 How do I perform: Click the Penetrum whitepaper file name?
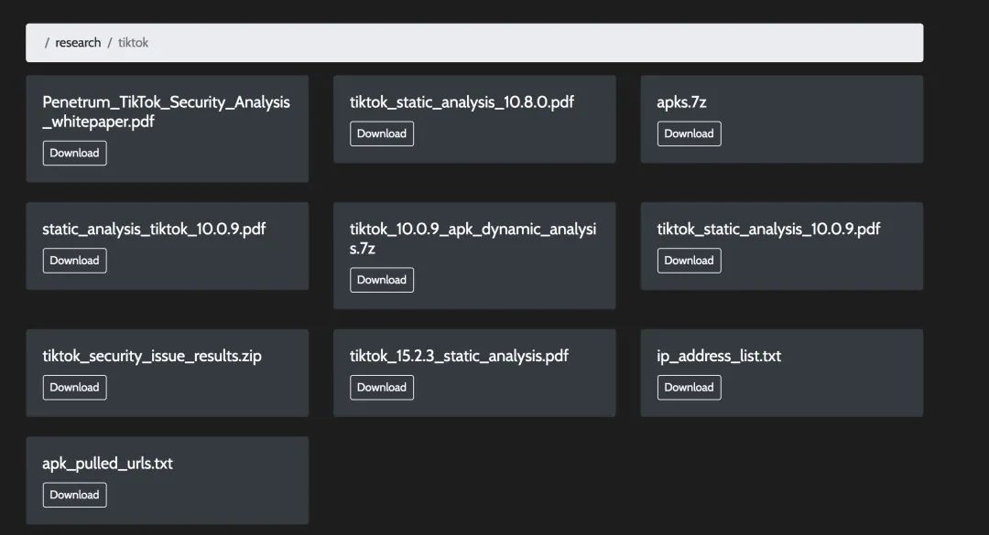click(x=166, y=112)
